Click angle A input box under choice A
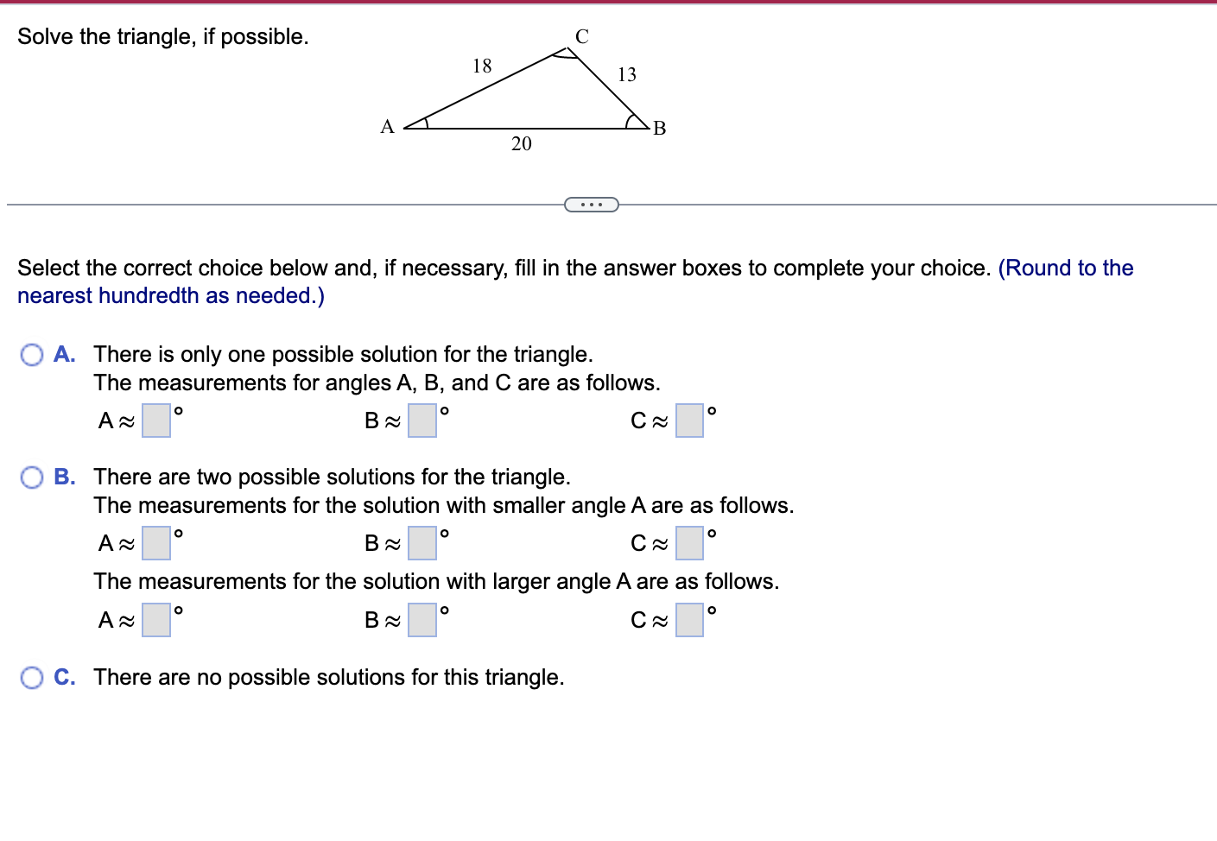 point(155,421)
